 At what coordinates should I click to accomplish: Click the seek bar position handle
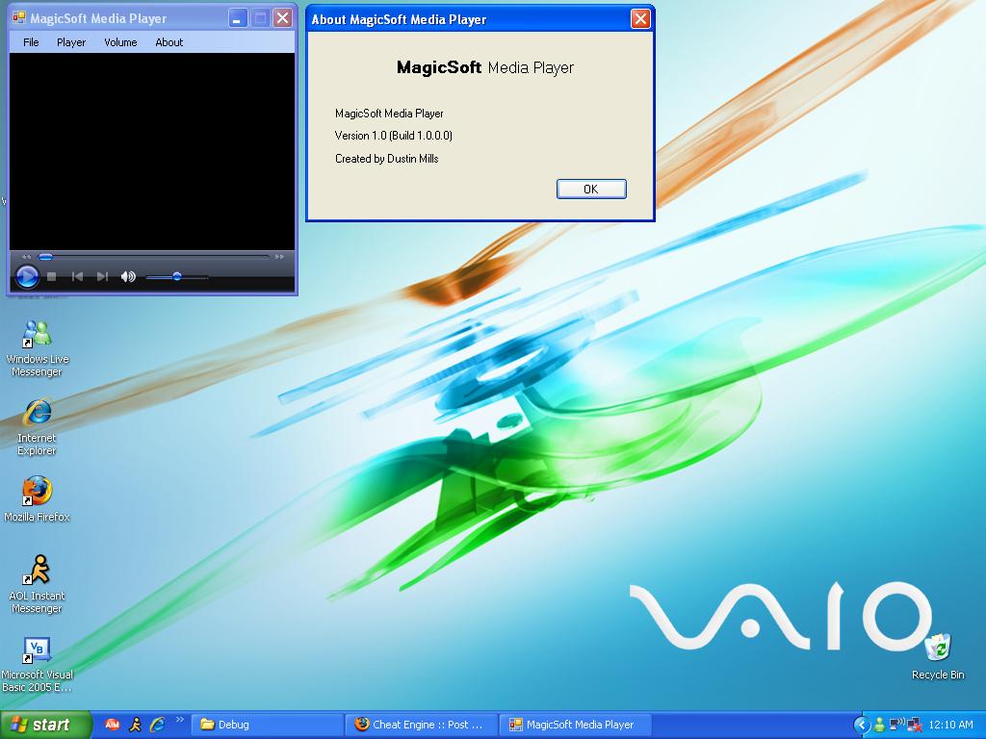point(46,256)
